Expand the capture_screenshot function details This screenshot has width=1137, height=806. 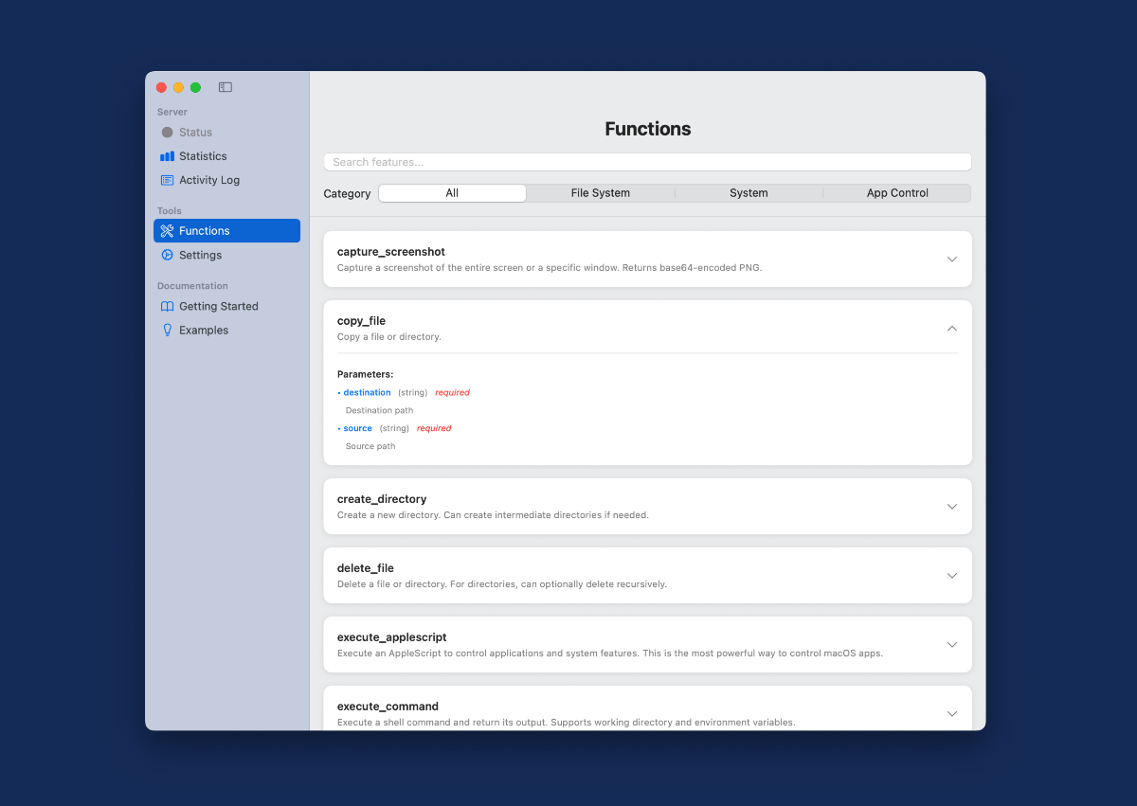(952, 260)
